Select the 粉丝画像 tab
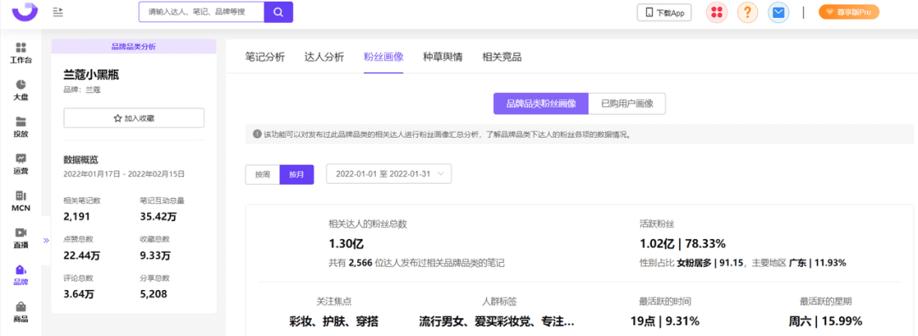The width and height of the screenshot is (918, 336). coord(383,57)
